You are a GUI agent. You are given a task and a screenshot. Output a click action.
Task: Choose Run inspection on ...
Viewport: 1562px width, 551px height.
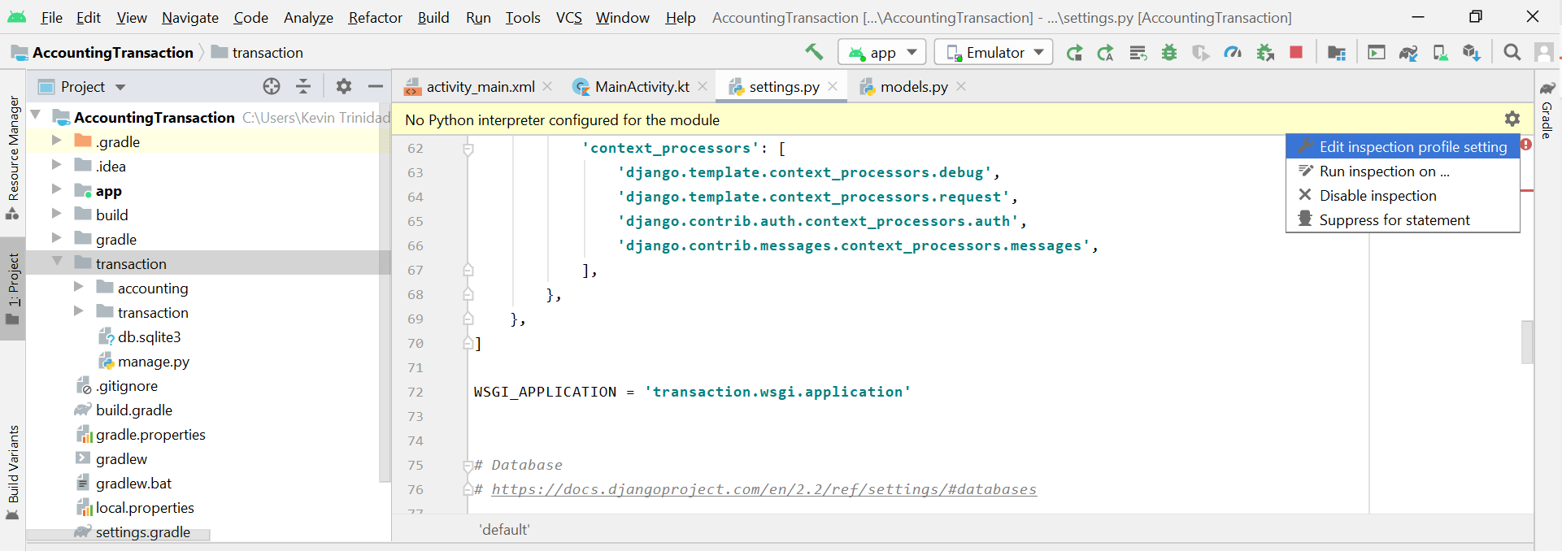click(x=1403, y=171)
